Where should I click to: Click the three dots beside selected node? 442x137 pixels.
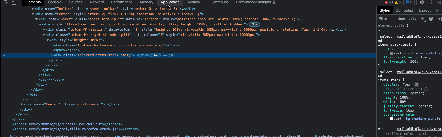[x=3, y=55]
